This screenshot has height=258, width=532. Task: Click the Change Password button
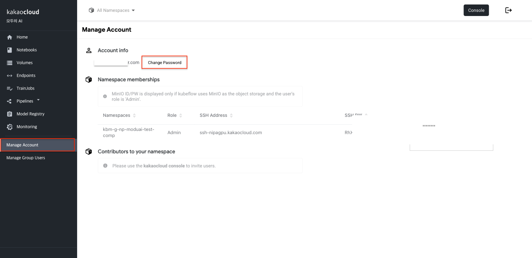[x=165, y=62]
